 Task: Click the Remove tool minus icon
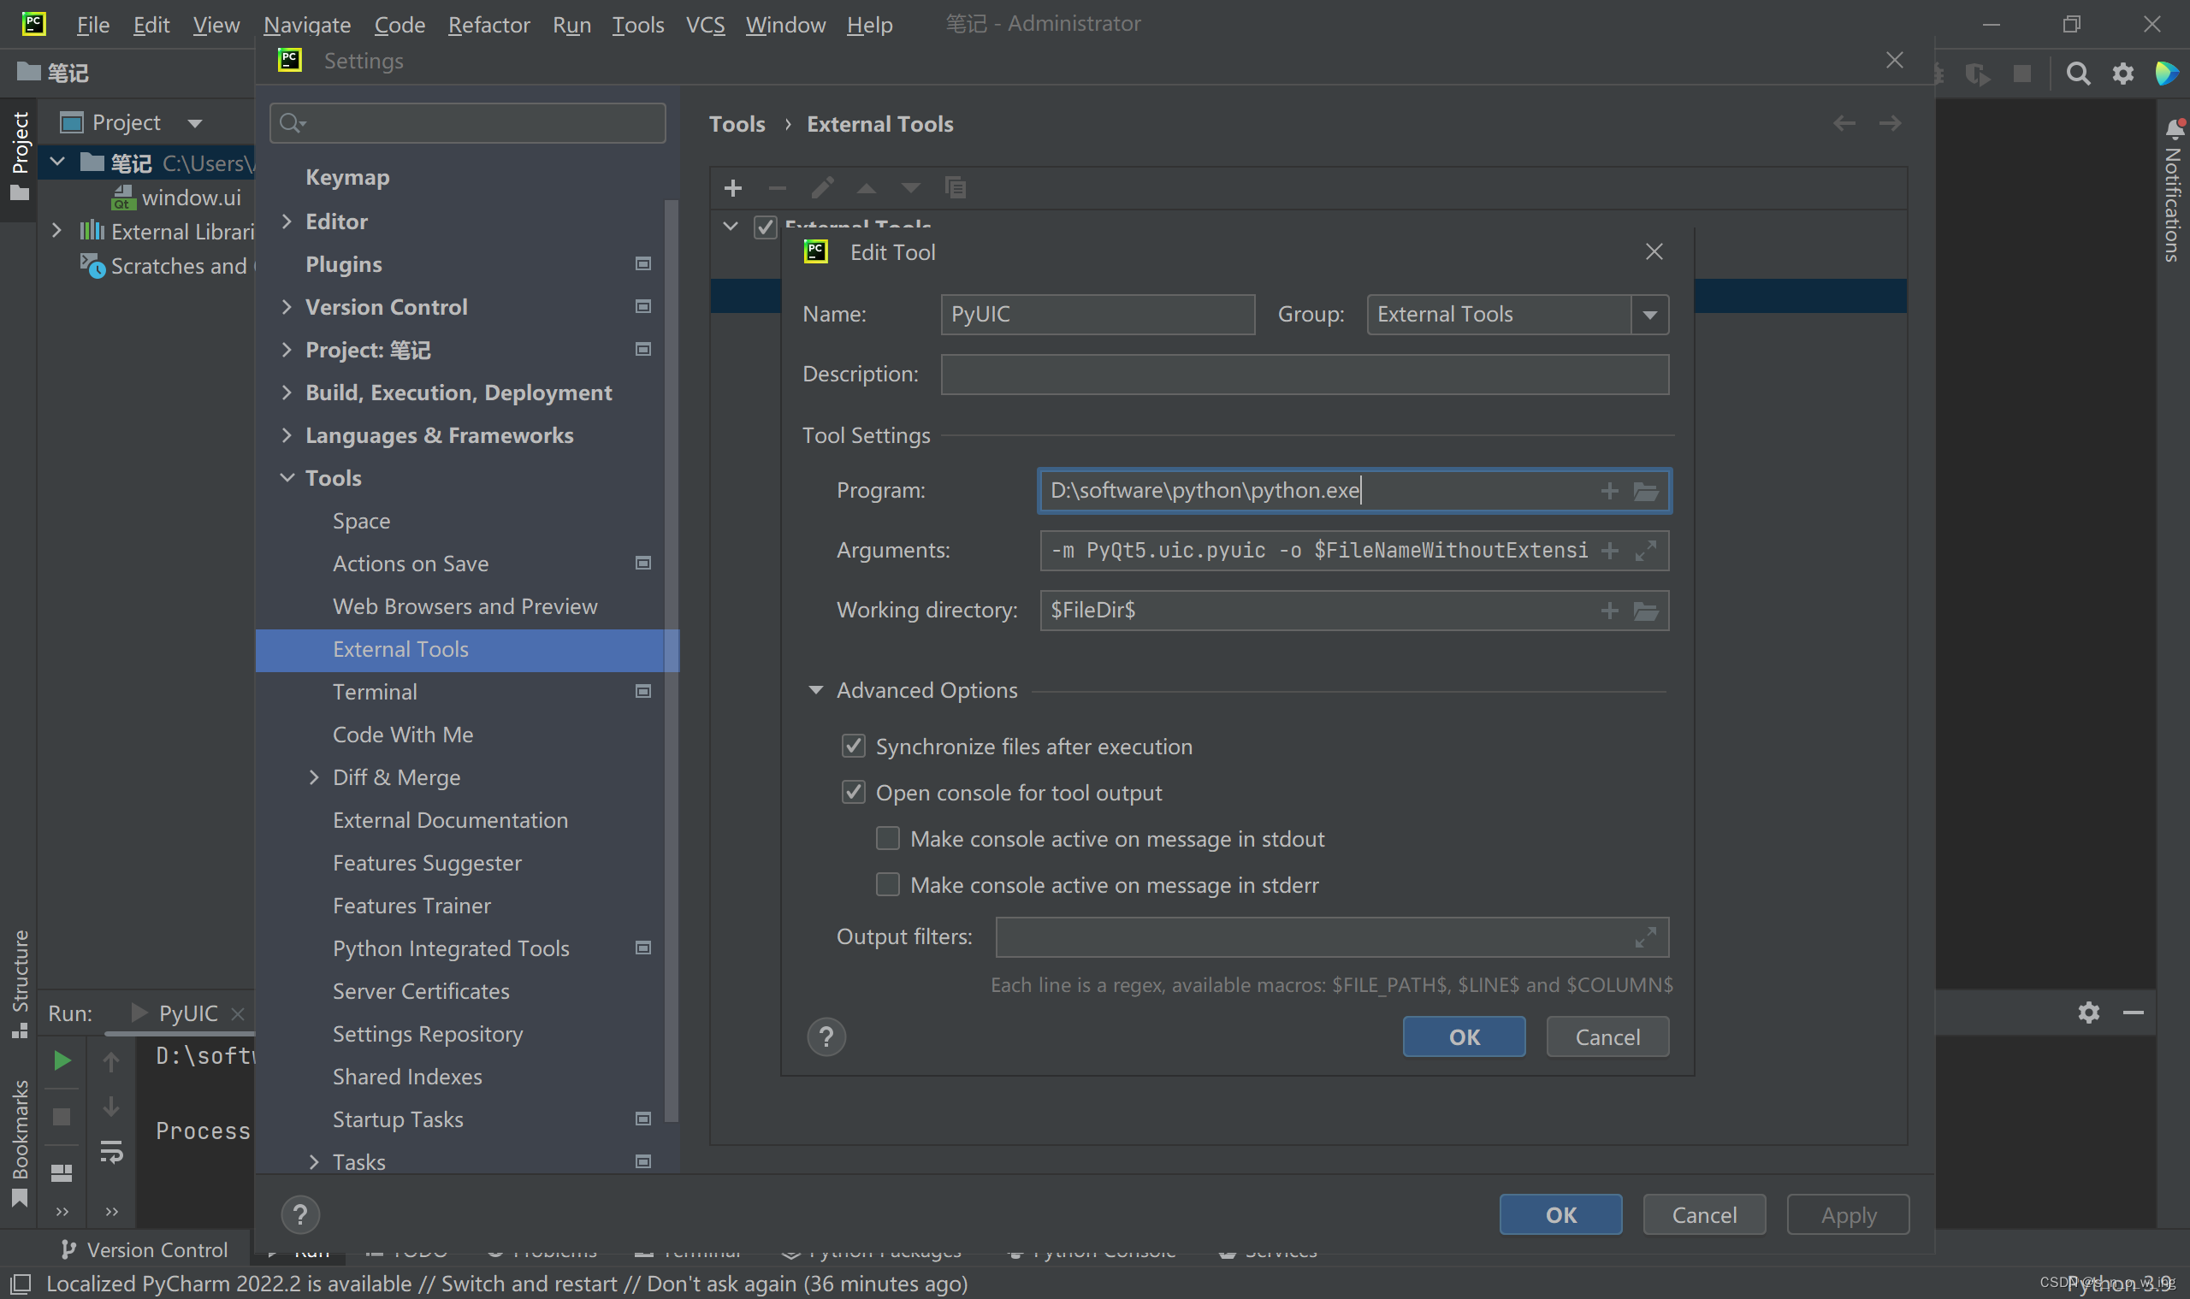pyautogui.click(x=777, y=188)
